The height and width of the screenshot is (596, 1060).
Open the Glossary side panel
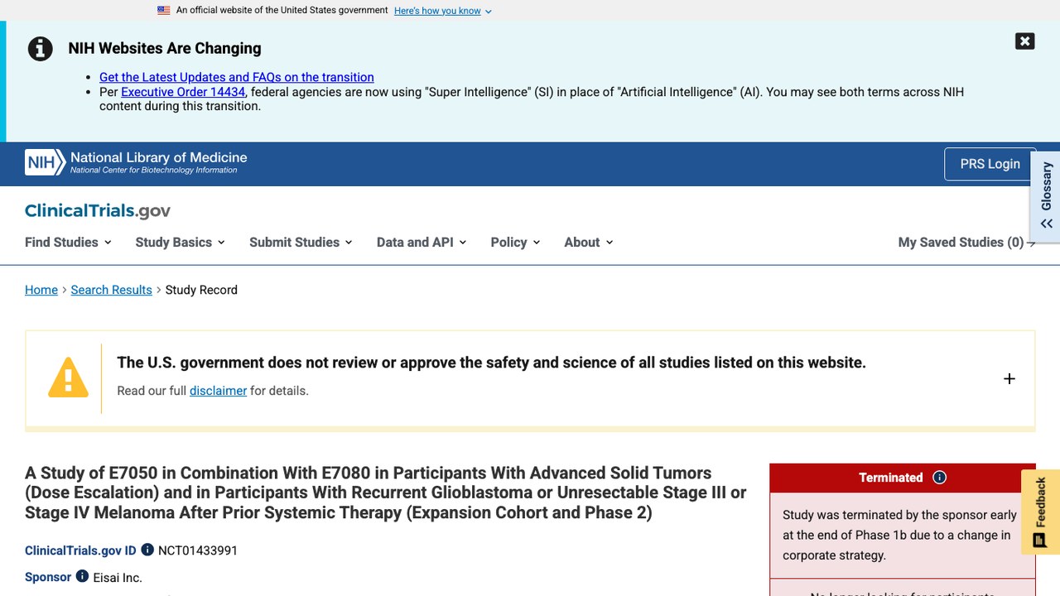(1046, 196)
